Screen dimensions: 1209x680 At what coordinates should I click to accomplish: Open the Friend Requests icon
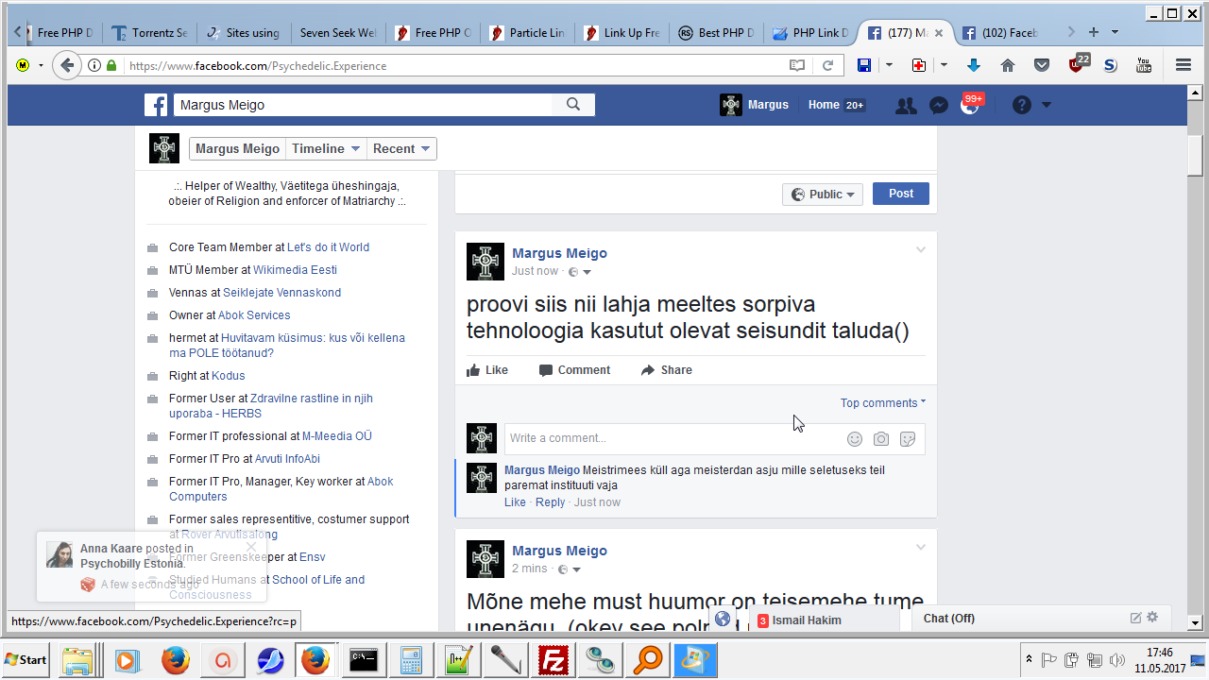pyautogui.click(x=906, y=106)
